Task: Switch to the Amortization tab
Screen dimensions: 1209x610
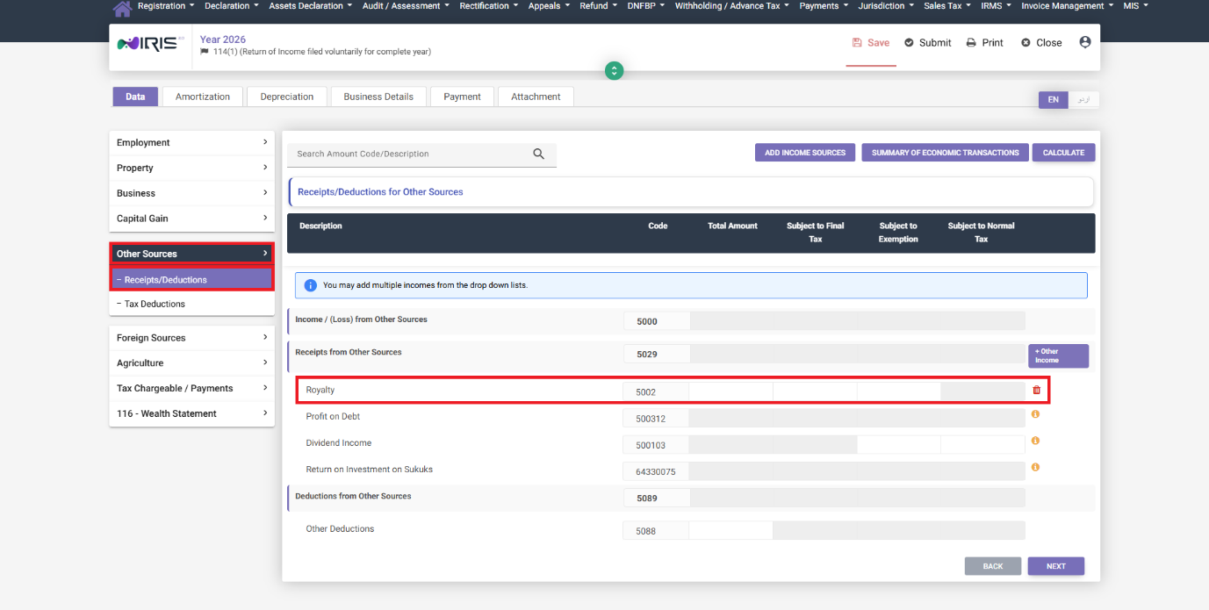Action: [x=203, y=97]
